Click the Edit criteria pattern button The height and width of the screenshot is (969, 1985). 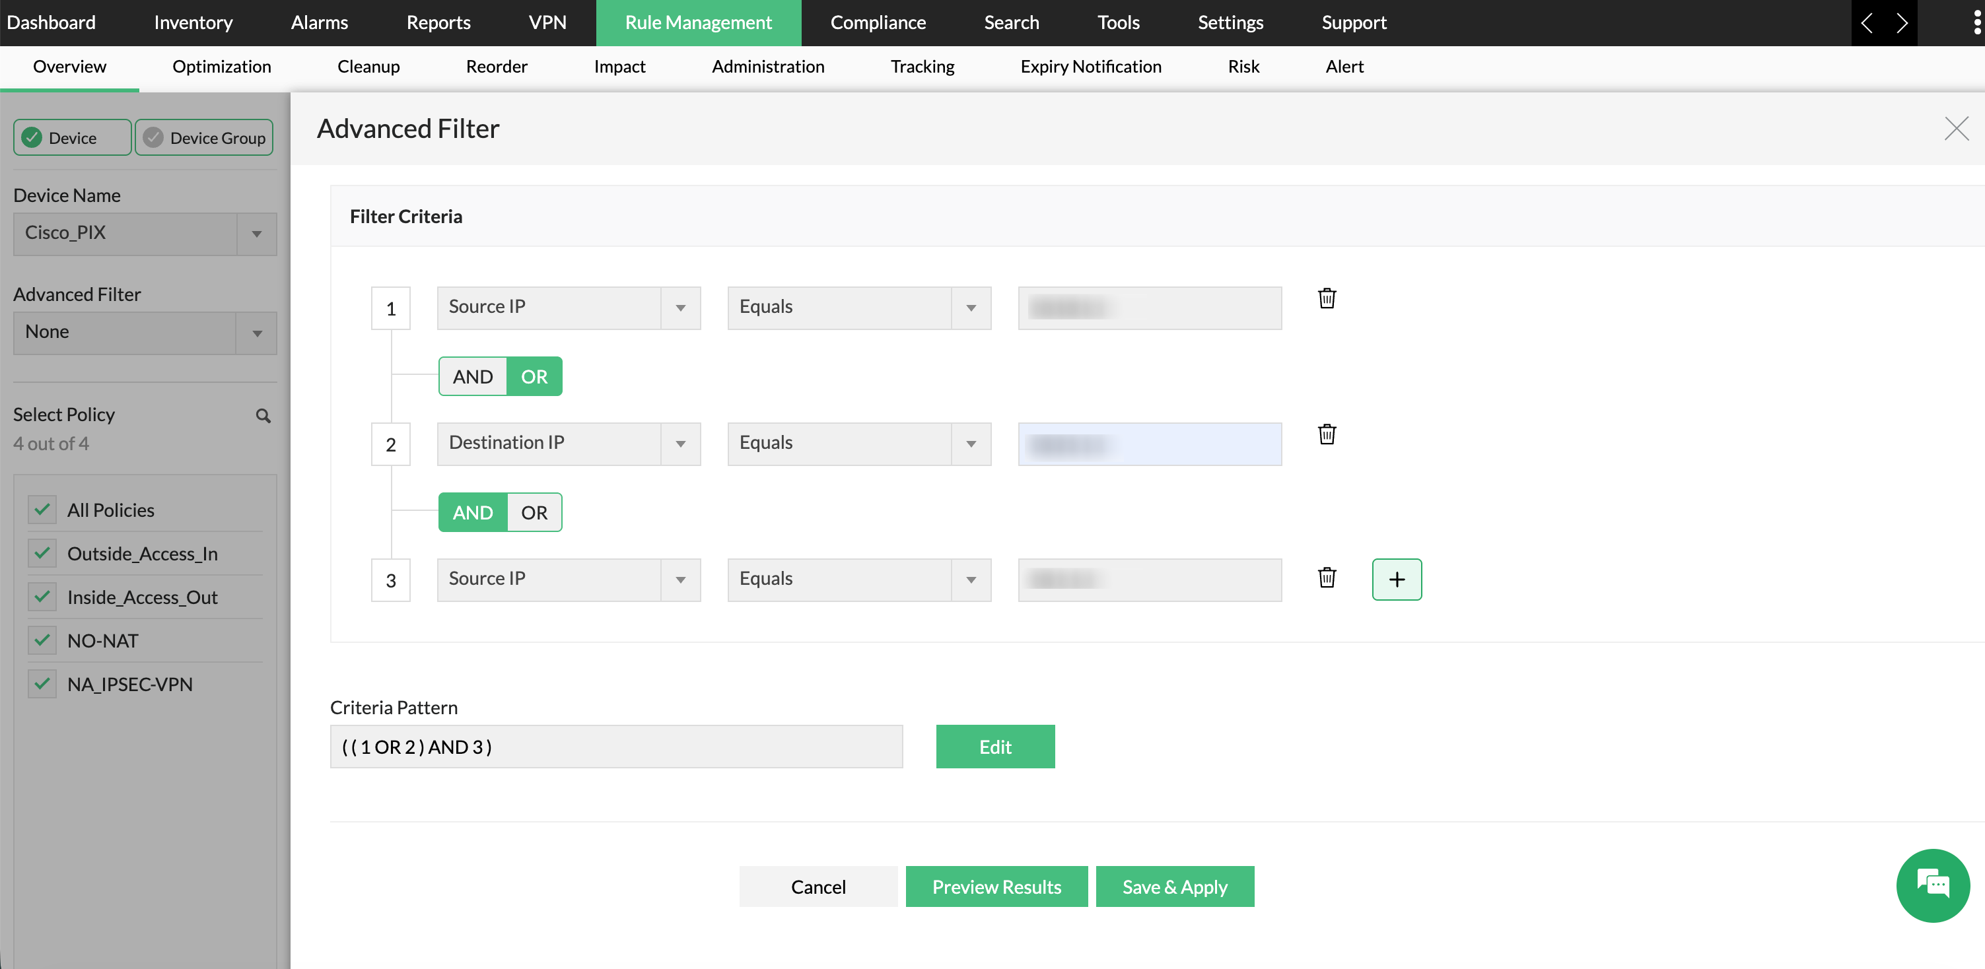coord(995,747)
